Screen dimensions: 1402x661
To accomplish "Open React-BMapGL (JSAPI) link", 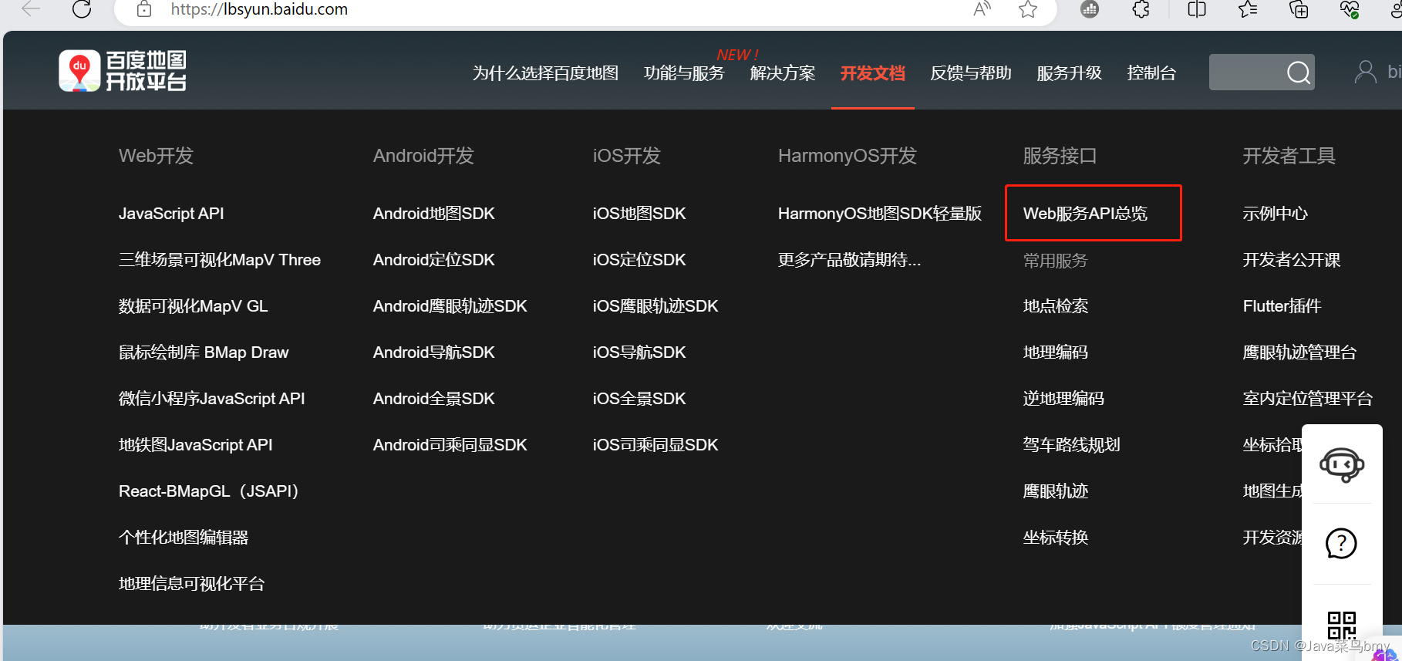I will pyautogui.click(x=208, y=491).
